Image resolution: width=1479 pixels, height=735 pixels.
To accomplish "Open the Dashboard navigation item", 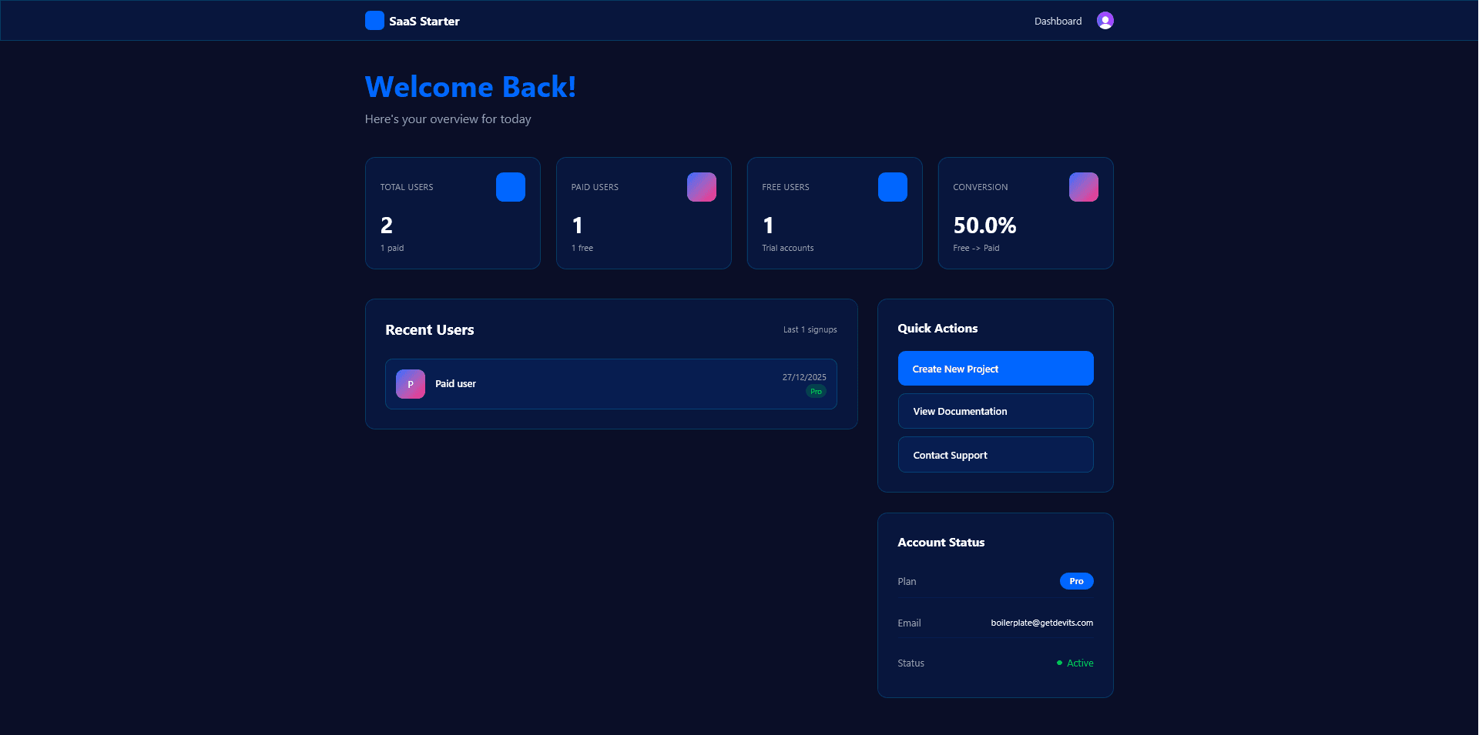I will click(x=1057, y=21).
